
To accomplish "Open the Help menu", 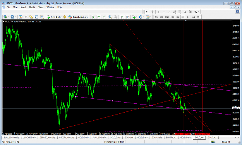I will pos(59,7).
